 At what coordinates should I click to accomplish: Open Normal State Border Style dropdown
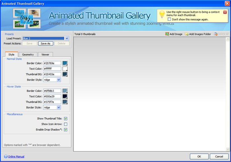[59, 80]
